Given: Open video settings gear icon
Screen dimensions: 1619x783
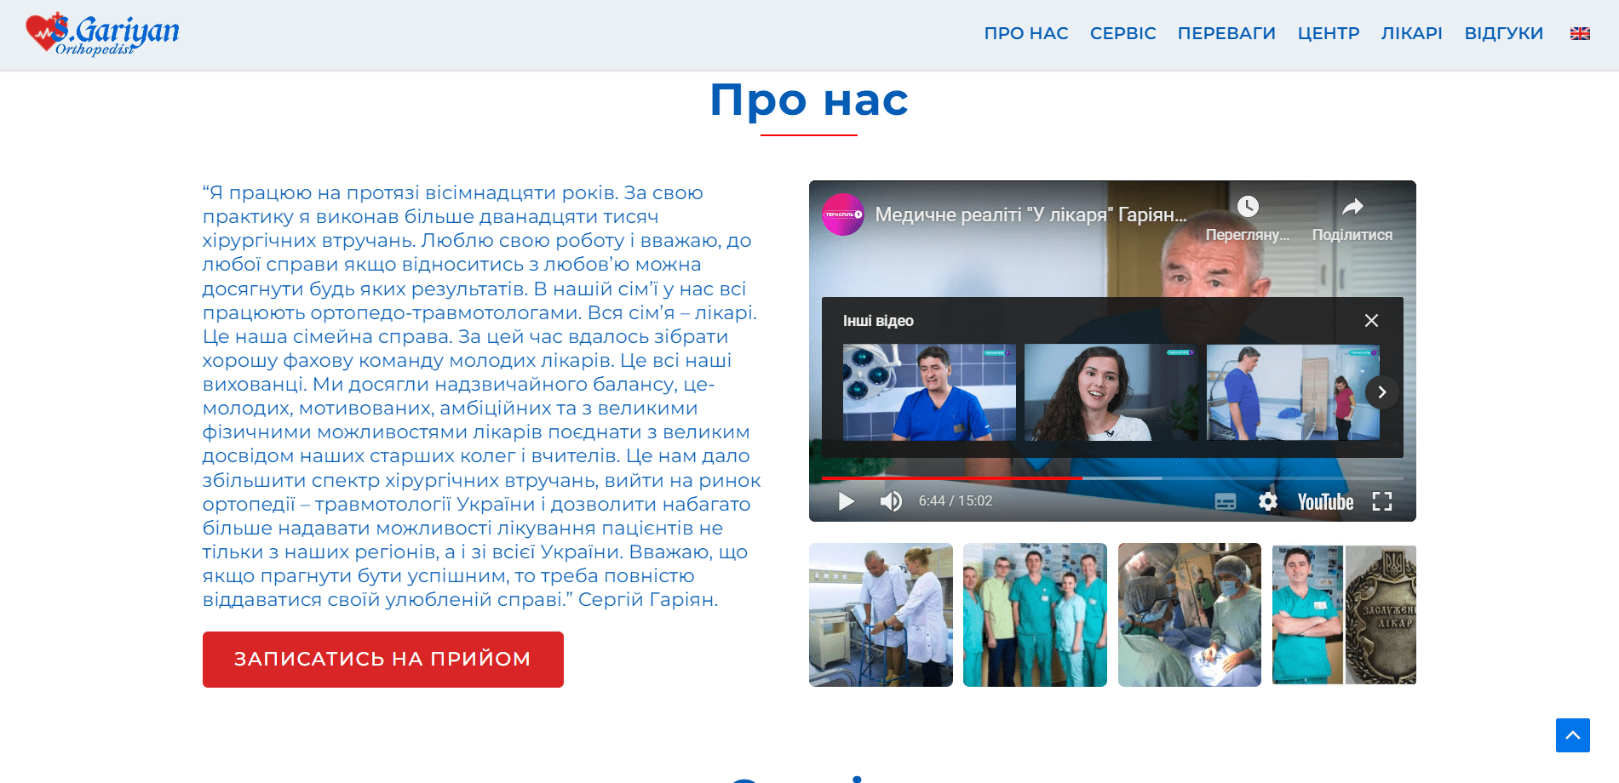Looking at the screenshot, I should [x=1267, y=501].
